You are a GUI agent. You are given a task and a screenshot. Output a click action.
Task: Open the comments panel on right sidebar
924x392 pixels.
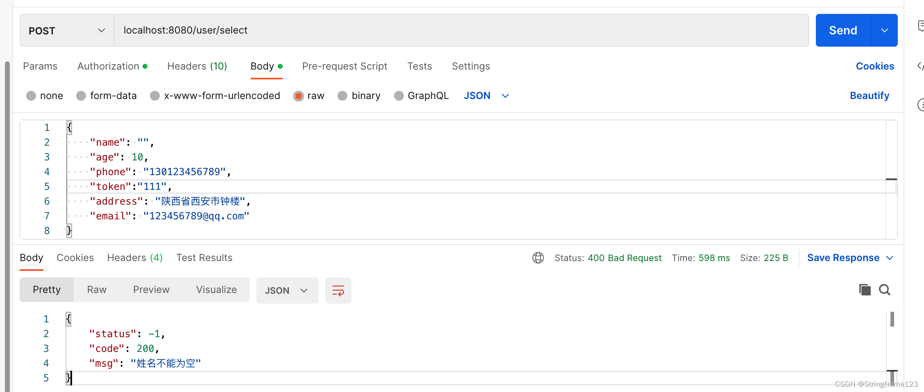[920, 26]
